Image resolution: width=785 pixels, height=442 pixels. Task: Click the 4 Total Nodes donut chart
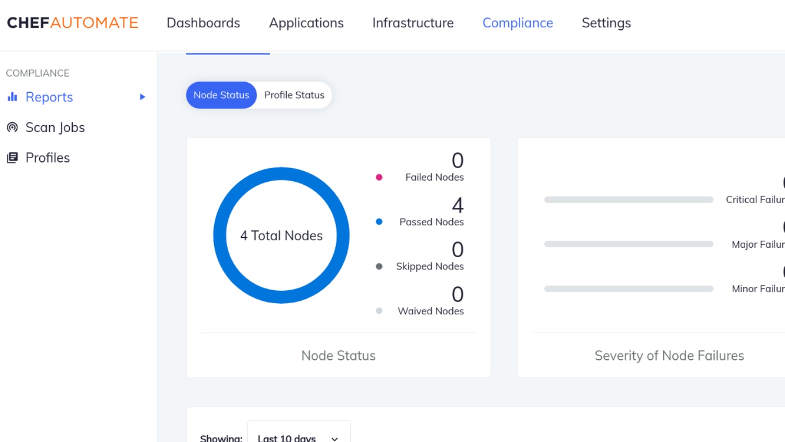pos(281,236)
